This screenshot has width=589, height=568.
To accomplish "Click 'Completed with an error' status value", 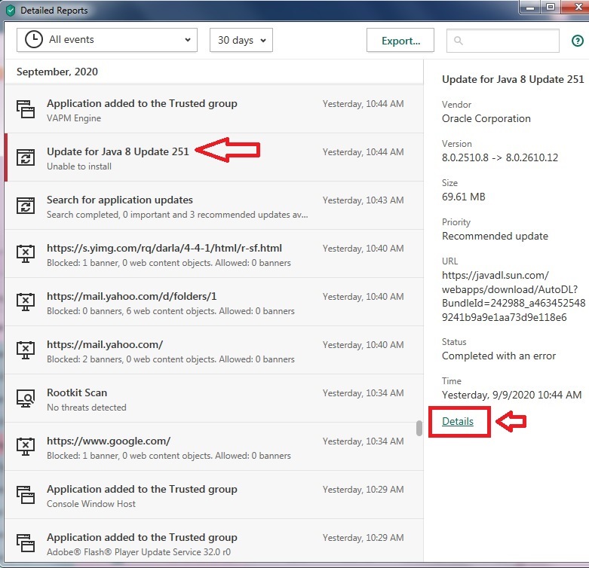I will click(499, 356).
